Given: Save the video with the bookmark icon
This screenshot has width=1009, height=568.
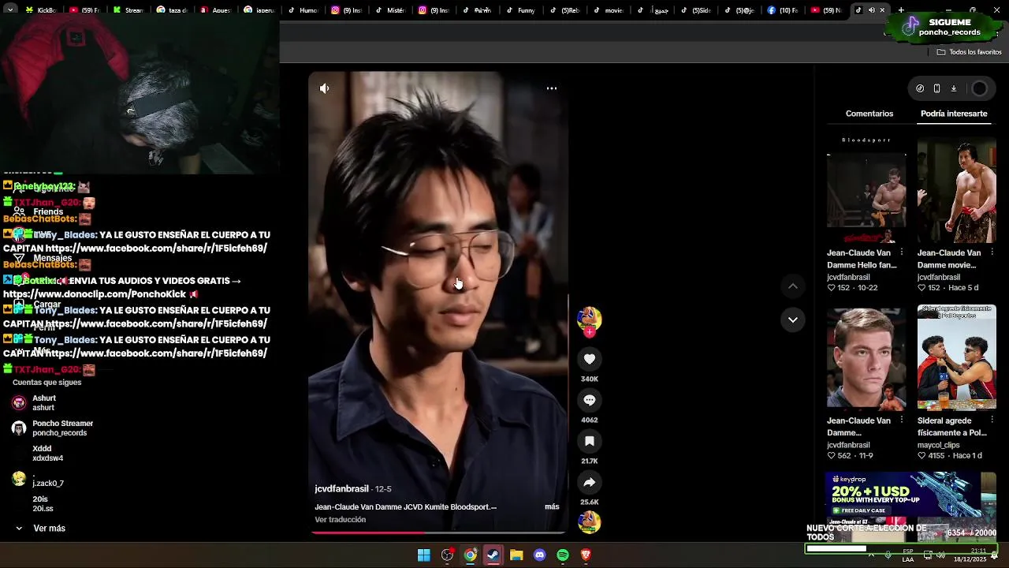Looking at the screenshot, I should click(x=590, y=441).
